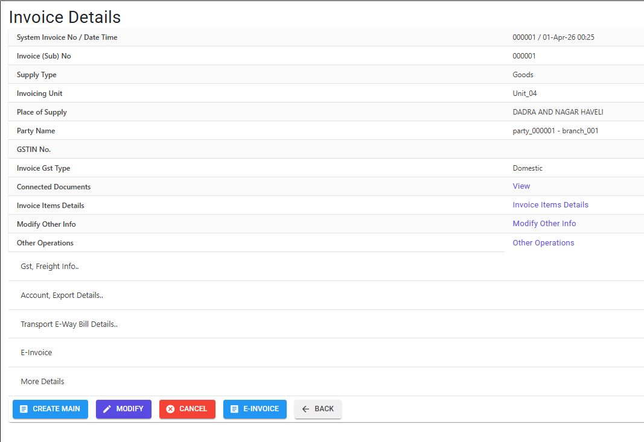Click the Other Operations row label

click(x=45, y=243)
